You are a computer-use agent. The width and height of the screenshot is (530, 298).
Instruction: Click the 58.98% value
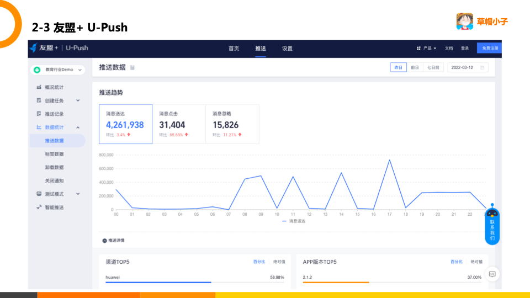pyautogui.click(x=277, y=277)
